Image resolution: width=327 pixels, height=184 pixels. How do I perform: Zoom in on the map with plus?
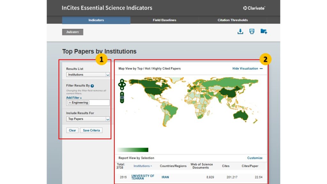pos(122,94)
